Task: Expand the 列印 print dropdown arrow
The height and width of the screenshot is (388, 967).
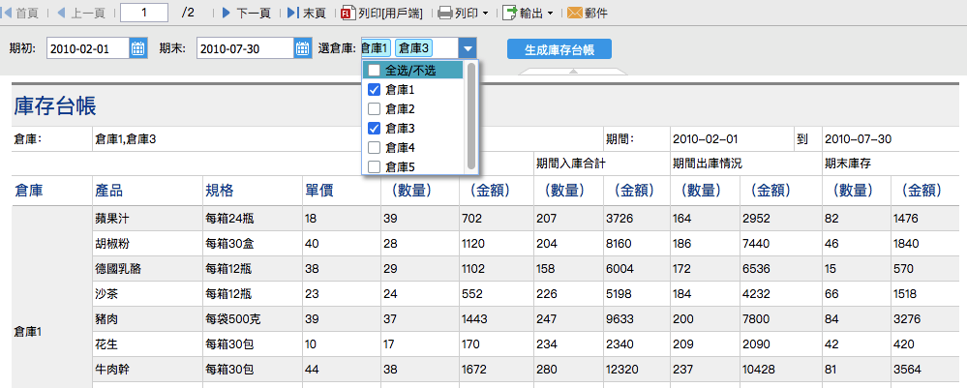Action: coord(485,14)
